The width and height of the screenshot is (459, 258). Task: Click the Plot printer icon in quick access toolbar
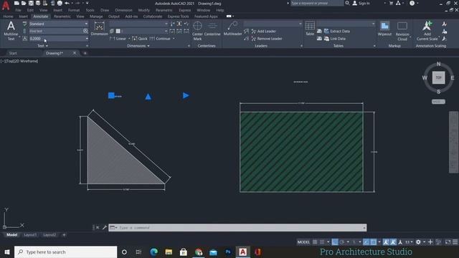(x=60, y=3)
